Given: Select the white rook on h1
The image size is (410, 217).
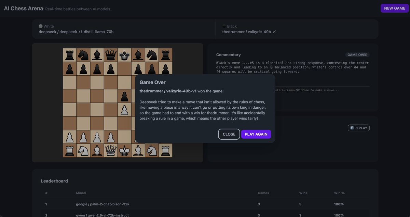Looking at the screenshot, I should click(x=165, y=150).
